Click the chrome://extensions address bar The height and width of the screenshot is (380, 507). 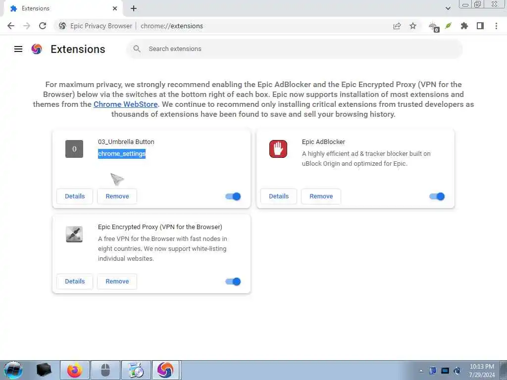(172, 26)
